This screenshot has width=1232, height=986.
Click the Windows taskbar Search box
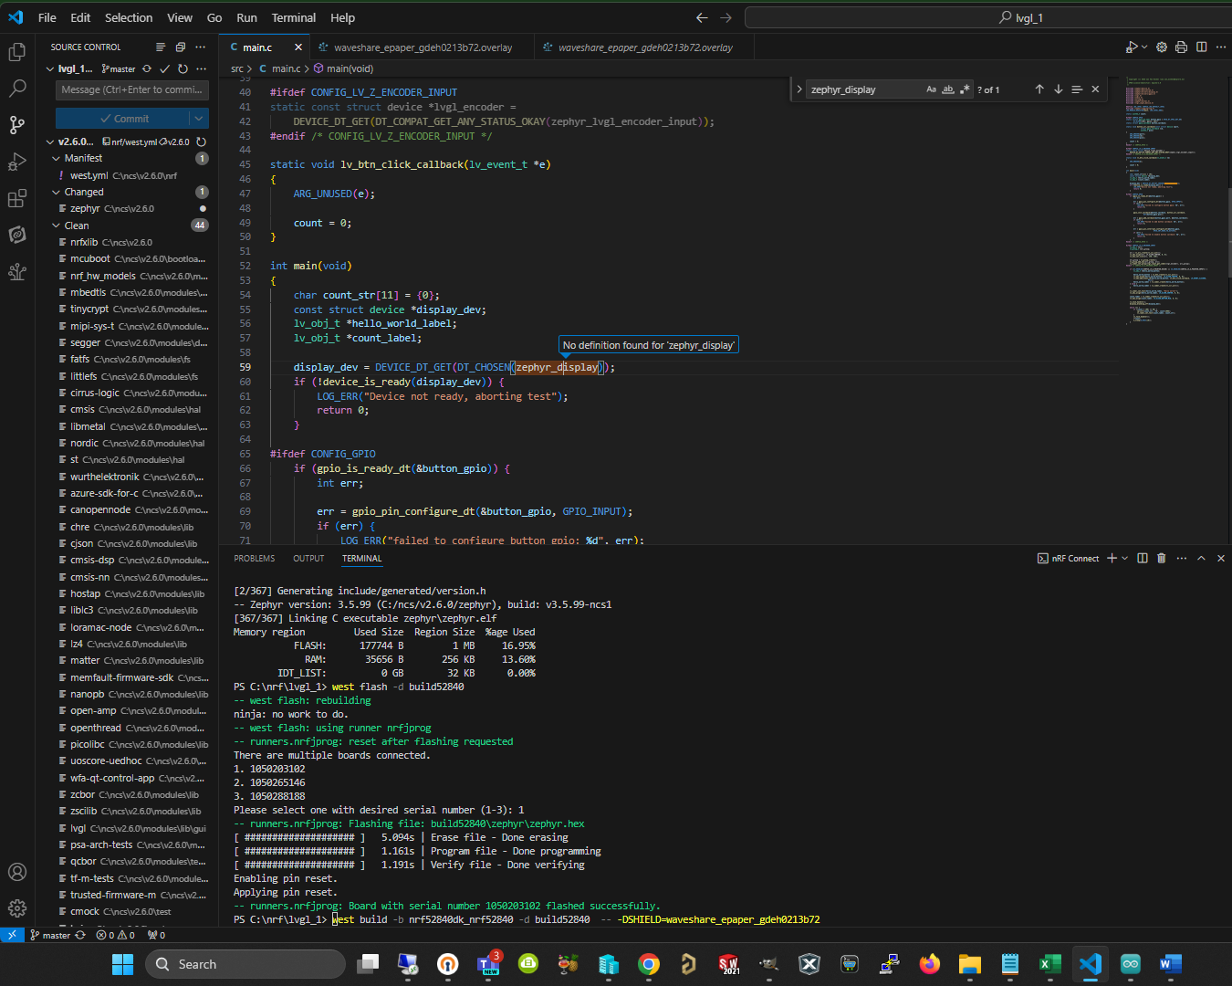coord(245,964)
